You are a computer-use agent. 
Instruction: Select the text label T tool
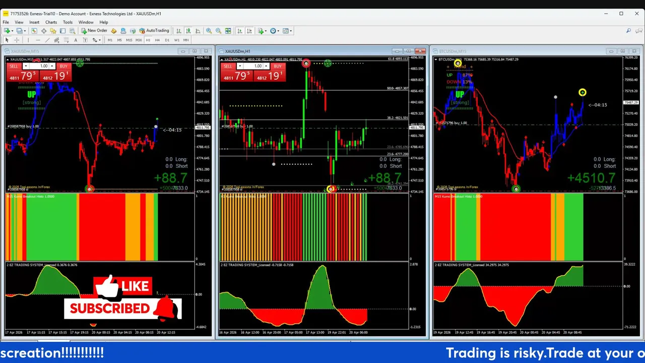click(x=85, y=40)
